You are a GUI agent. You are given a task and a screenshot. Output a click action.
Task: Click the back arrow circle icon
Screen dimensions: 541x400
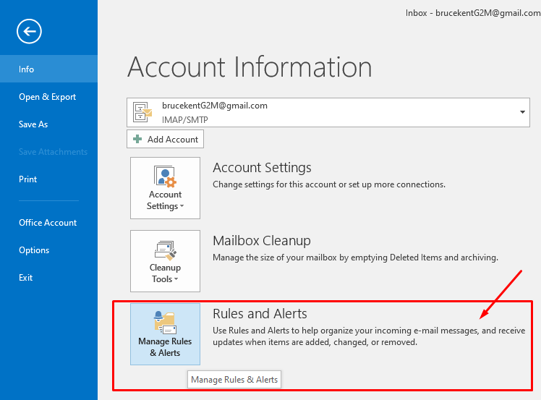30,31
